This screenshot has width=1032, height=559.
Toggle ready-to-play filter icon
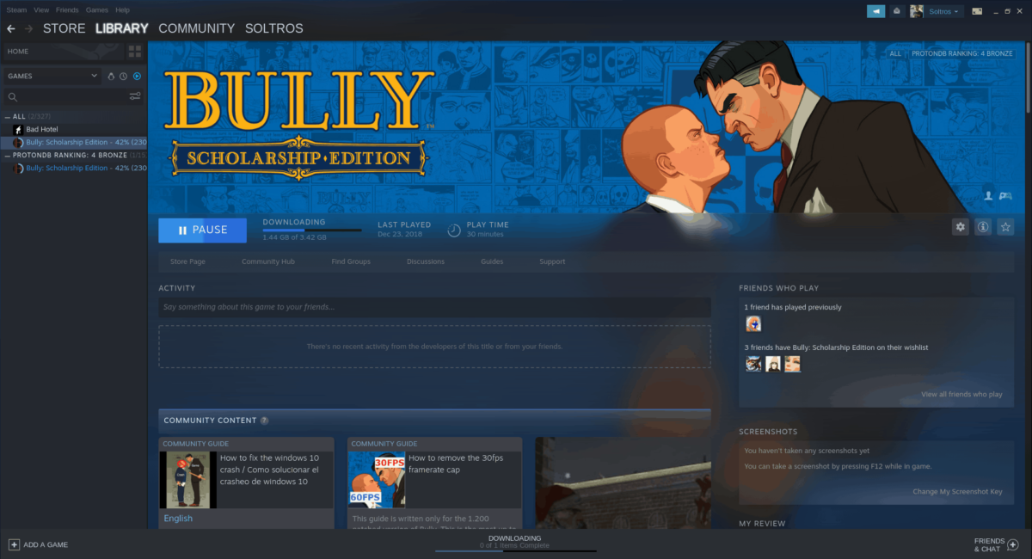136,76
